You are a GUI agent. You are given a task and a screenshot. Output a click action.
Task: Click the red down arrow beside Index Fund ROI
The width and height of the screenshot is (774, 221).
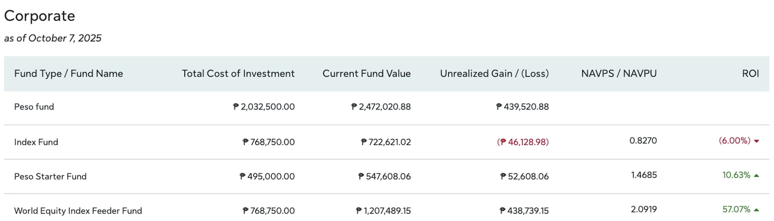[x=756, y=141]
